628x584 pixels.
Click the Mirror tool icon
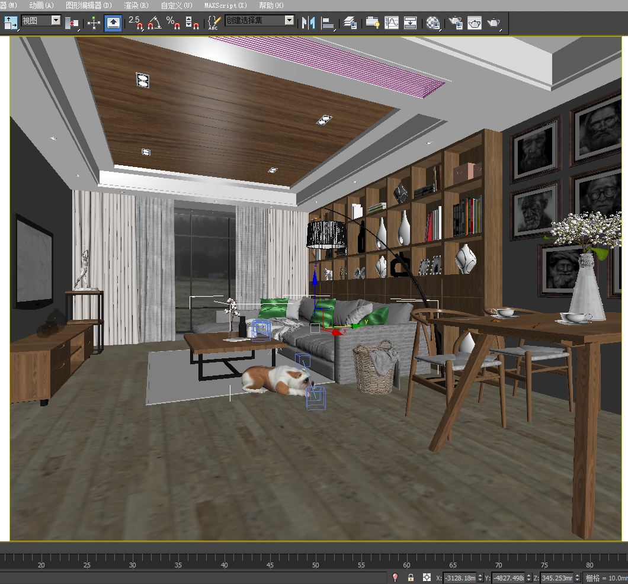309,23
